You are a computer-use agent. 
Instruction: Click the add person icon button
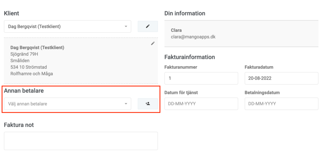[148, 104]
